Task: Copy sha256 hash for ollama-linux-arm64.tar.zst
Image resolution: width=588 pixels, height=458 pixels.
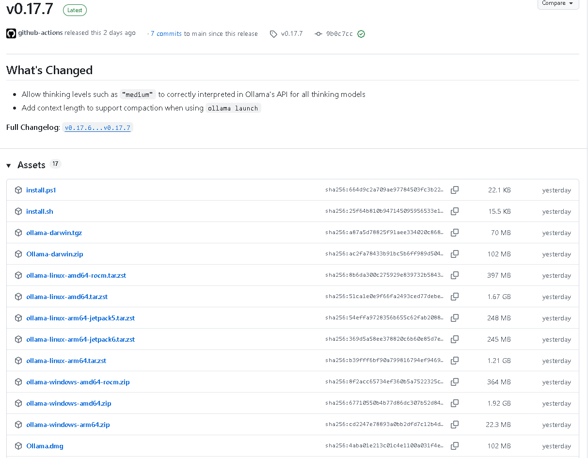Action: 455,361
